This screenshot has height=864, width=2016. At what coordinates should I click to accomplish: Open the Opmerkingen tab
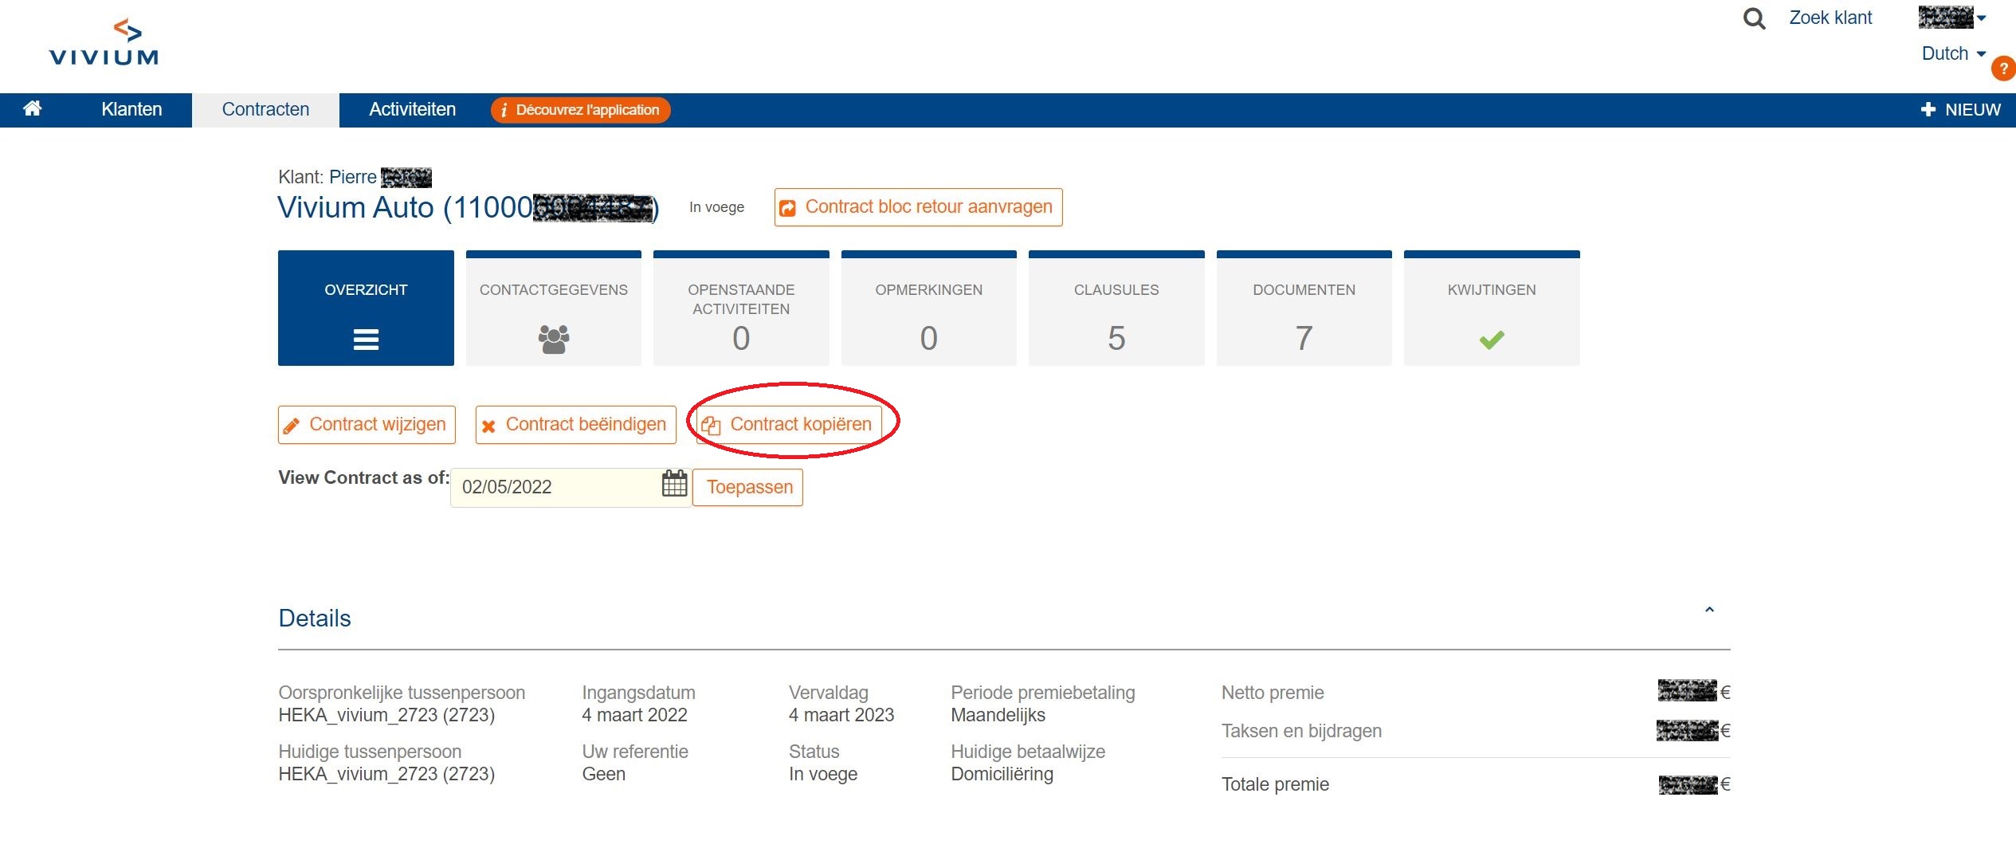(x=929, y=308)
